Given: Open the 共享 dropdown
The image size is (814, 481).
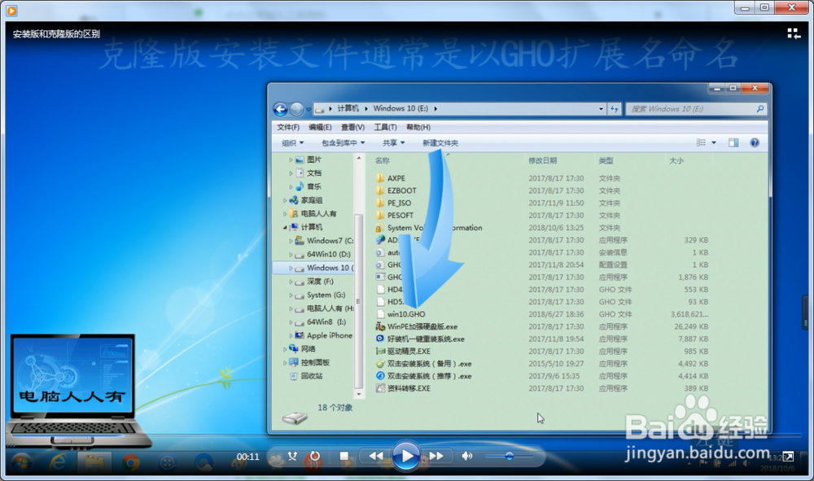Looking at the screenshot, I should pos(393,142).
